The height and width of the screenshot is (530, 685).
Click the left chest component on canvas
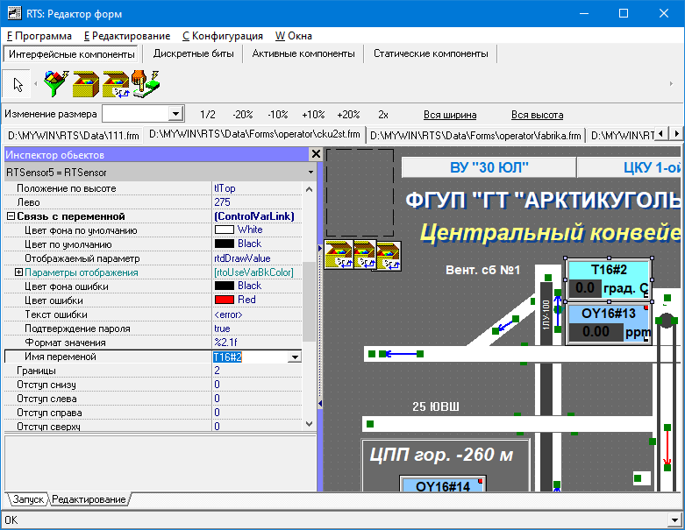339,255
